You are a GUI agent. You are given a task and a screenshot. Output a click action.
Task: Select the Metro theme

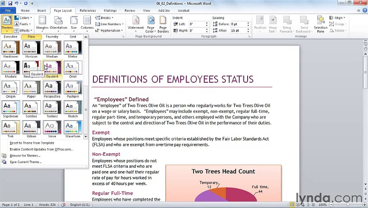(x=73, y=50)
